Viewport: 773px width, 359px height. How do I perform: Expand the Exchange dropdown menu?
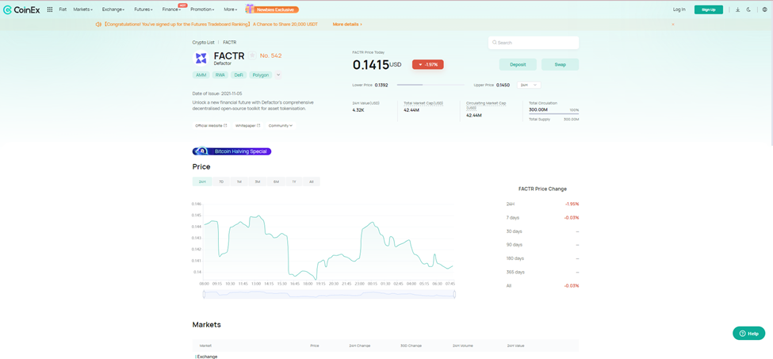click(x=113, y=10)
